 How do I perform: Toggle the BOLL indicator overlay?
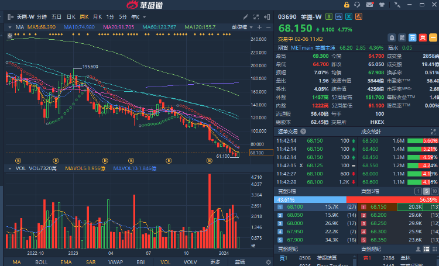pyautogui.click(x=41, y=262)
